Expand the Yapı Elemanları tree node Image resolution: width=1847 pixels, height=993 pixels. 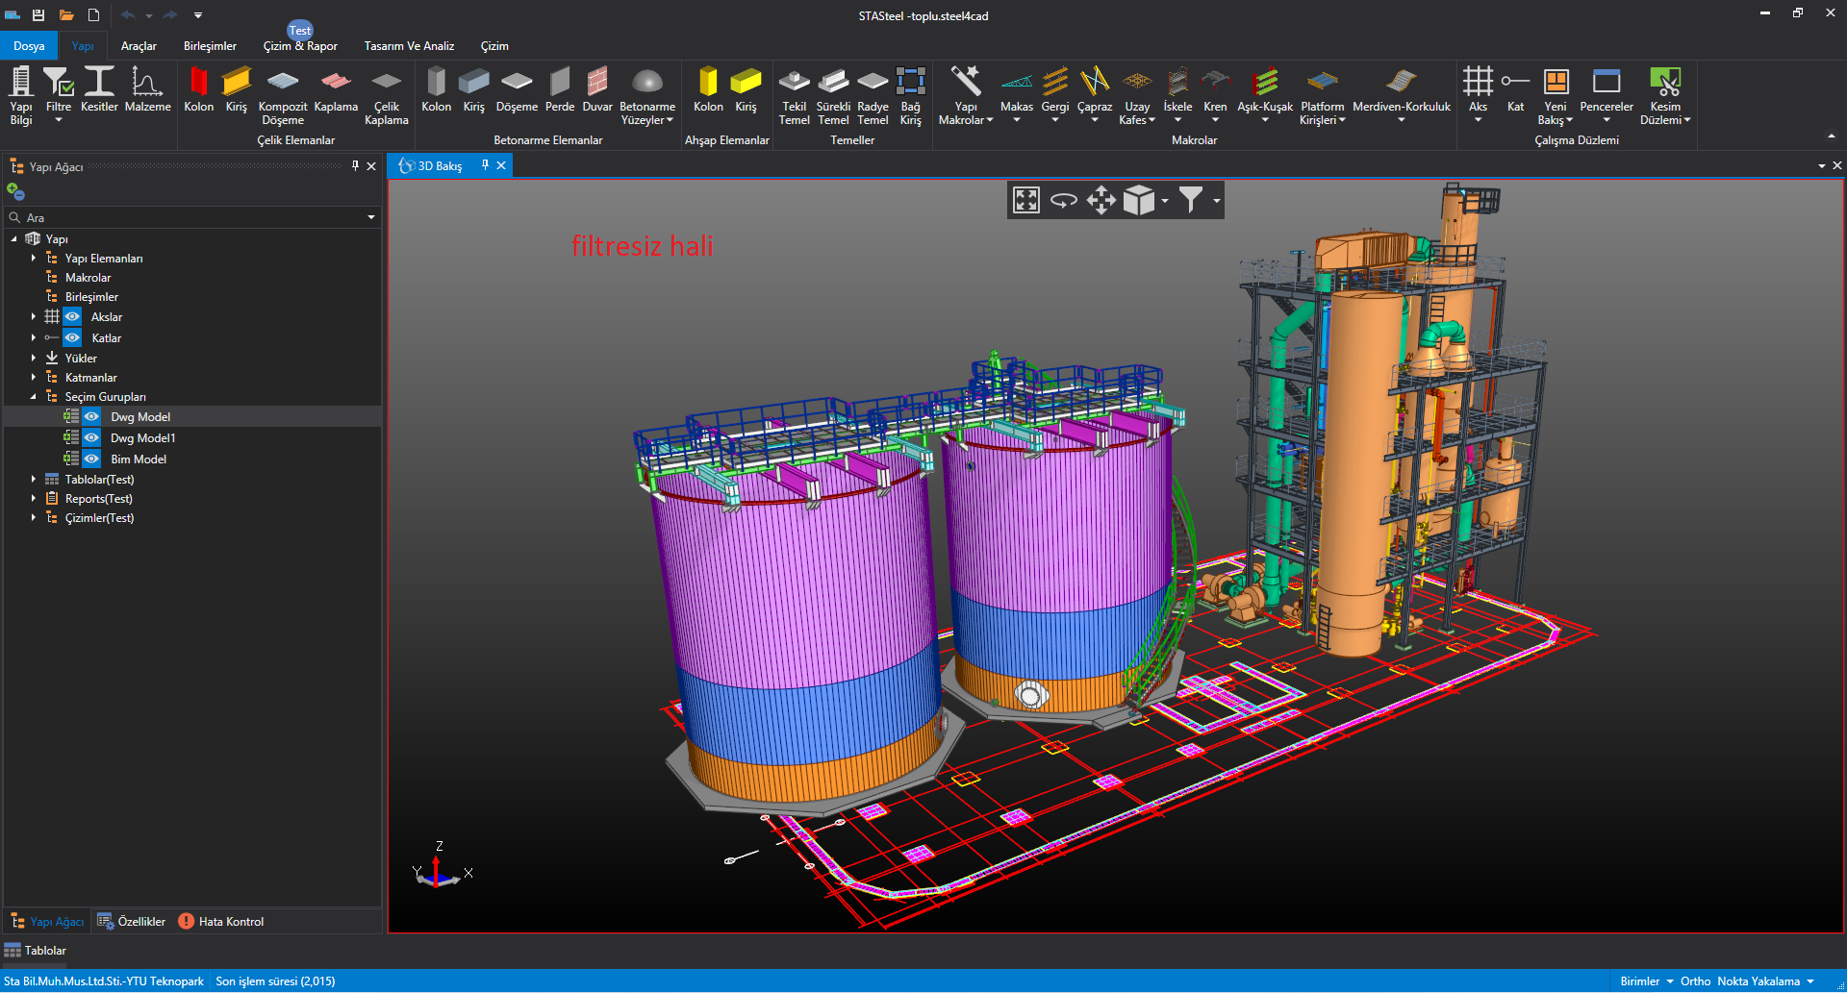point(34,259)
